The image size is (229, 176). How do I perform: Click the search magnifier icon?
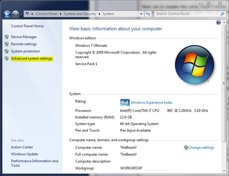tap(222, 14)
